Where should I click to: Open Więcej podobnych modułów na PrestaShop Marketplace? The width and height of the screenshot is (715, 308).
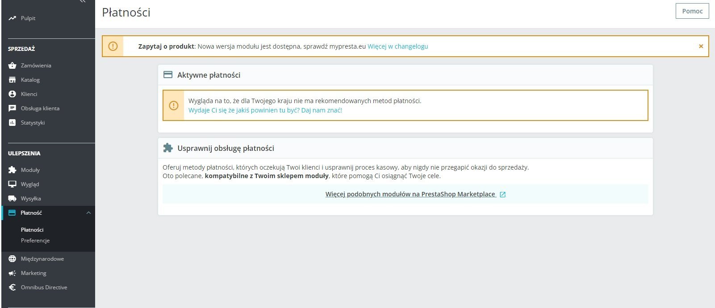410,194
